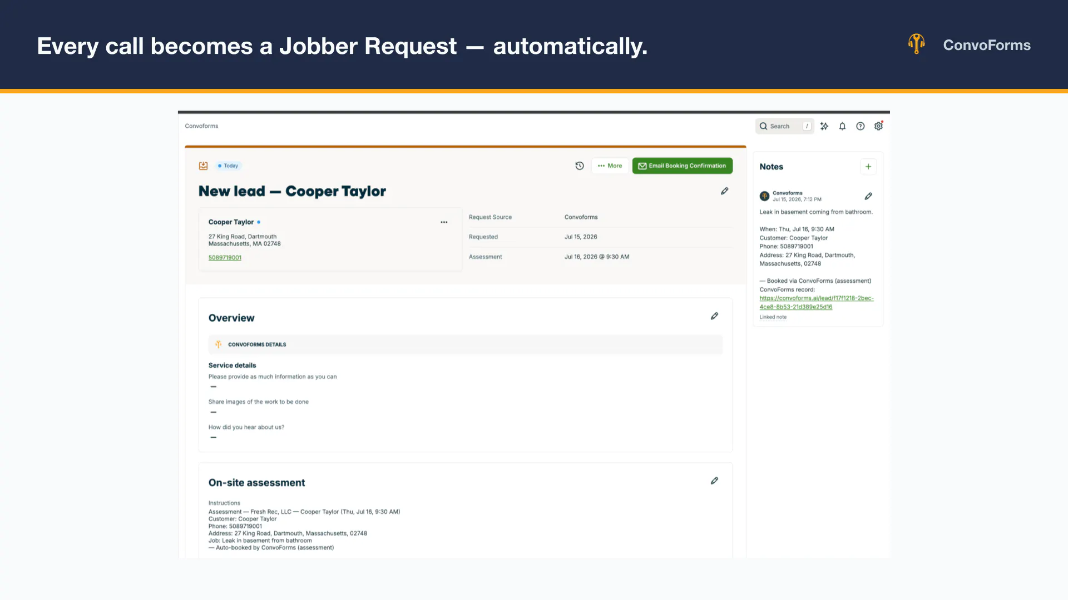
Task: Click the request inbox icon beside Today
Action: (204, 166)
